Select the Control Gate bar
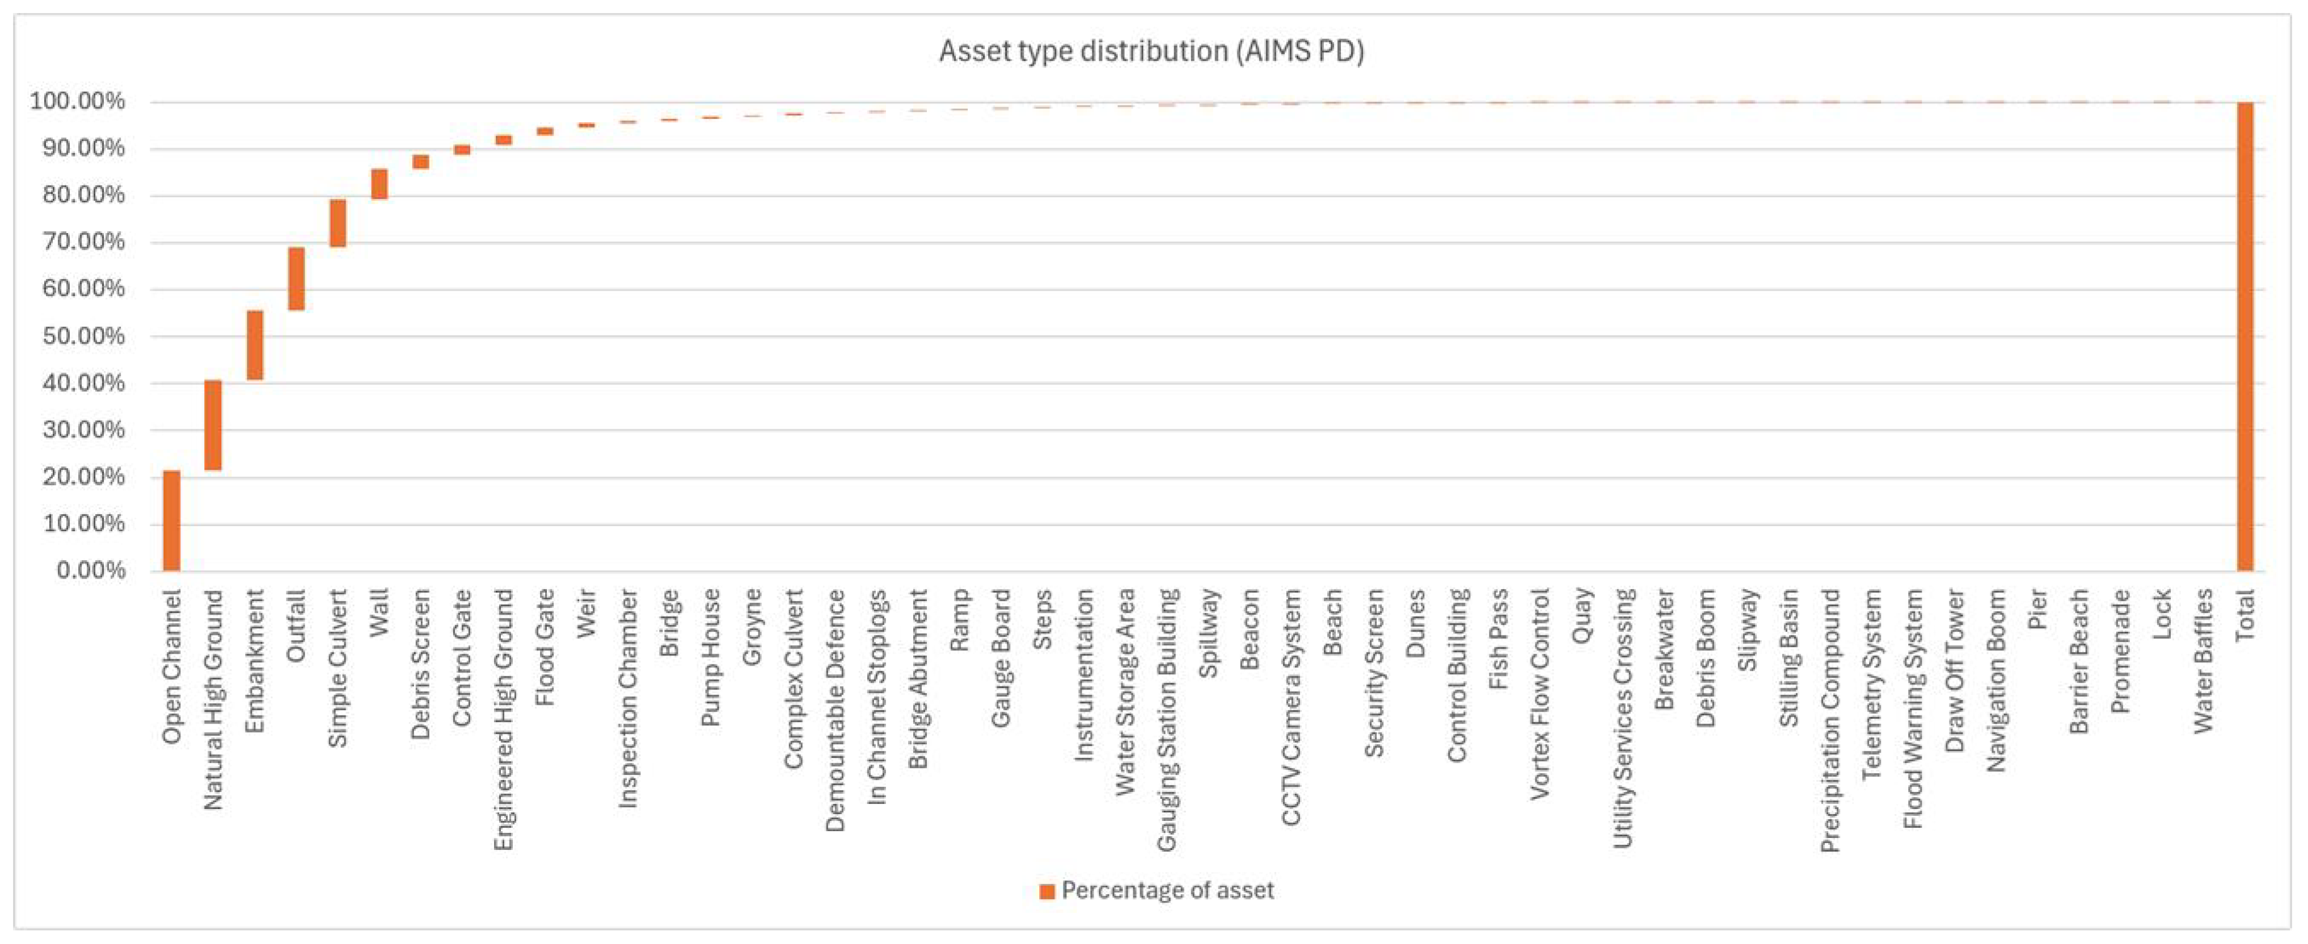 pos(462,150)
